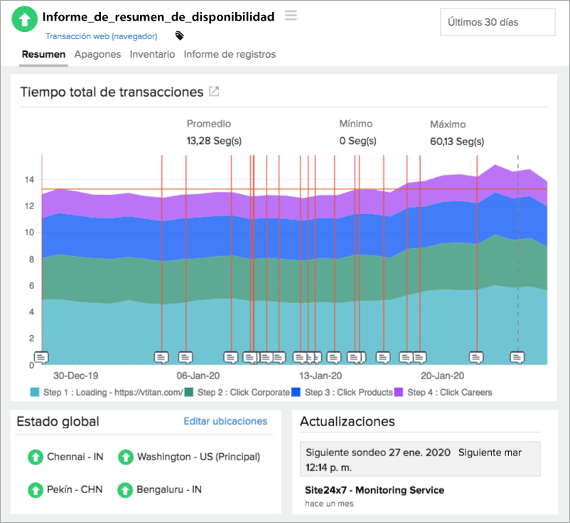
Task: Click the Washington - US (Principal) location name
Action: (198, 457)
